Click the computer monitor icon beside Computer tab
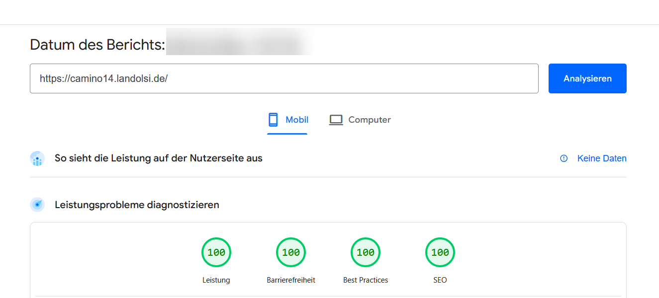 [x=336, y=119]
